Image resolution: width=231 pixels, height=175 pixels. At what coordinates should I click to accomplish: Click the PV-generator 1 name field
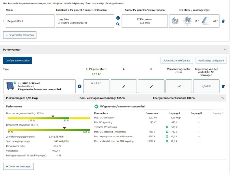click(x=30, y=21)
